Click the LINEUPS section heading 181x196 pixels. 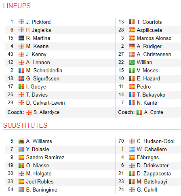click(17, 6)
